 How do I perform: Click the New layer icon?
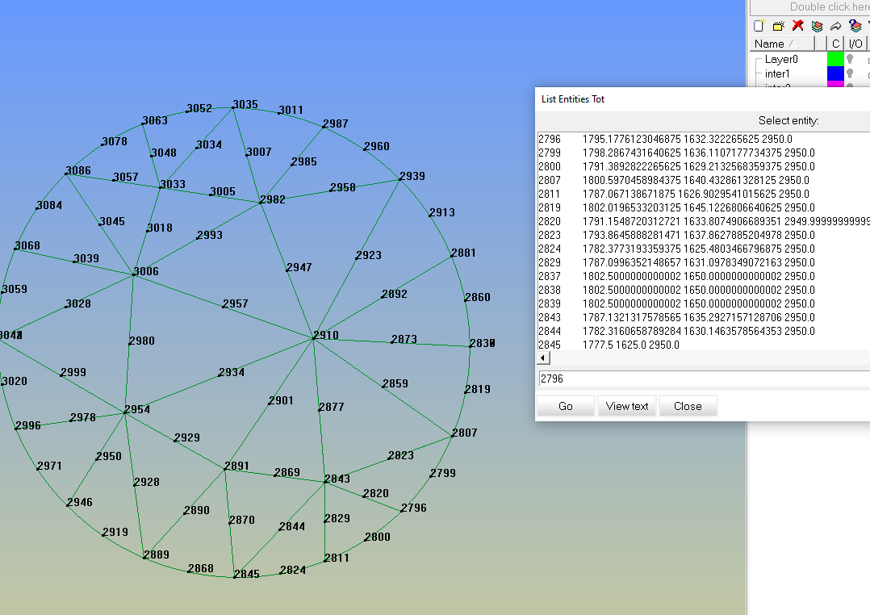pos(759,26)
